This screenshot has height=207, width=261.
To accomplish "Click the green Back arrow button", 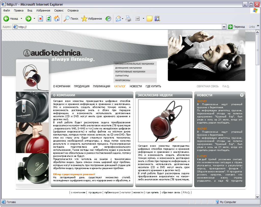I will 6,18.
